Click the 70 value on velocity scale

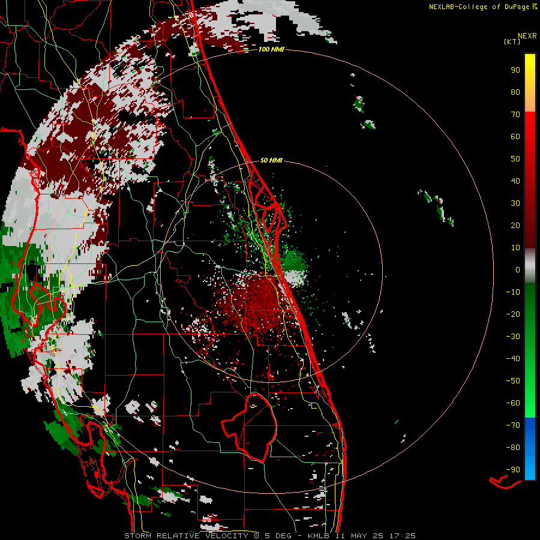pyautogui.click(x=515, y=115)
